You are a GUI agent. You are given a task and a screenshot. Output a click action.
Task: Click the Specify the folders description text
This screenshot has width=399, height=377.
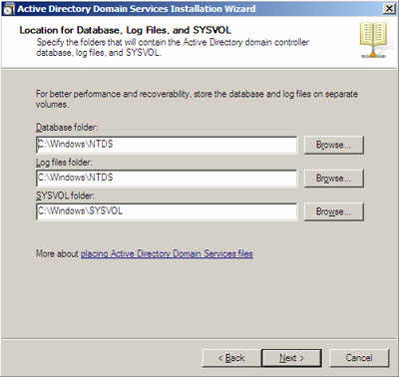coord(173,48)
